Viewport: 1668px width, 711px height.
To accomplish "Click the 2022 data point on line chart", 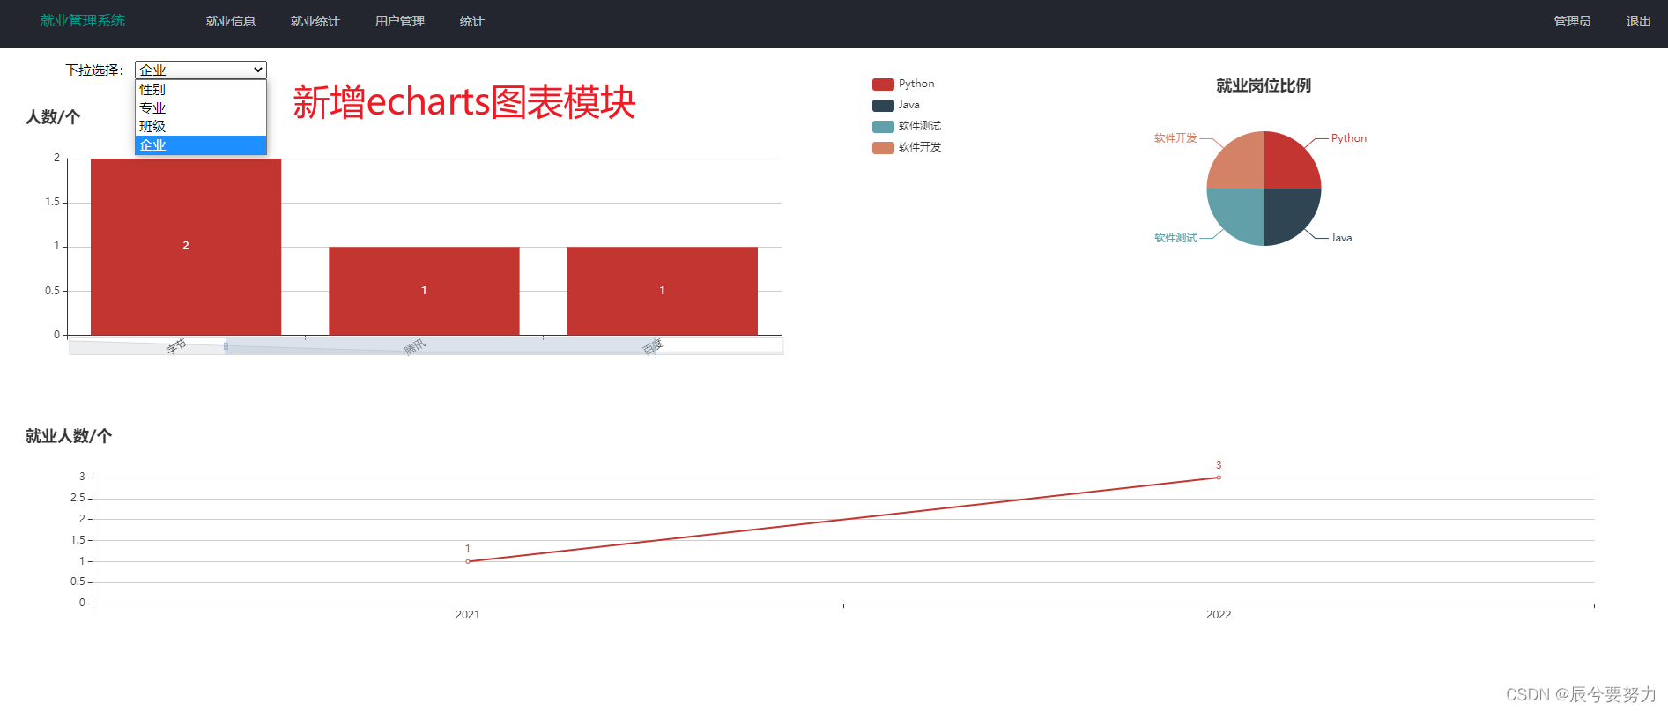I will point(1219,478).
